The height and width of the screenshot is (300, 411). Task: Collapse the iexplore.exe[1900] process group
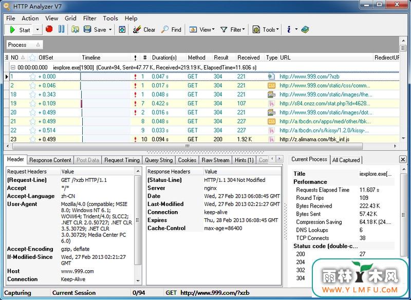12,68
